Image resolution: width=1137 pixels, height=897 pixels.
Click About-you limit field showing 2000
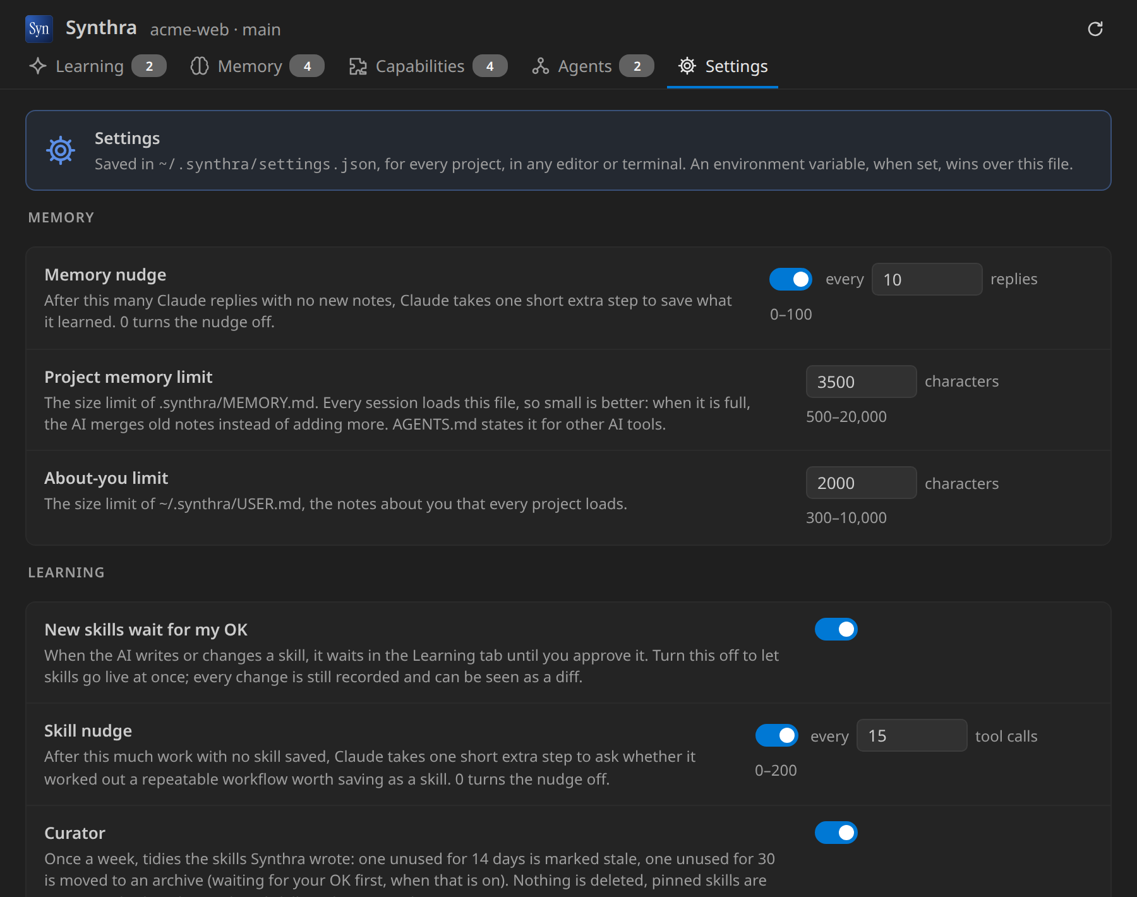point(861,483)
